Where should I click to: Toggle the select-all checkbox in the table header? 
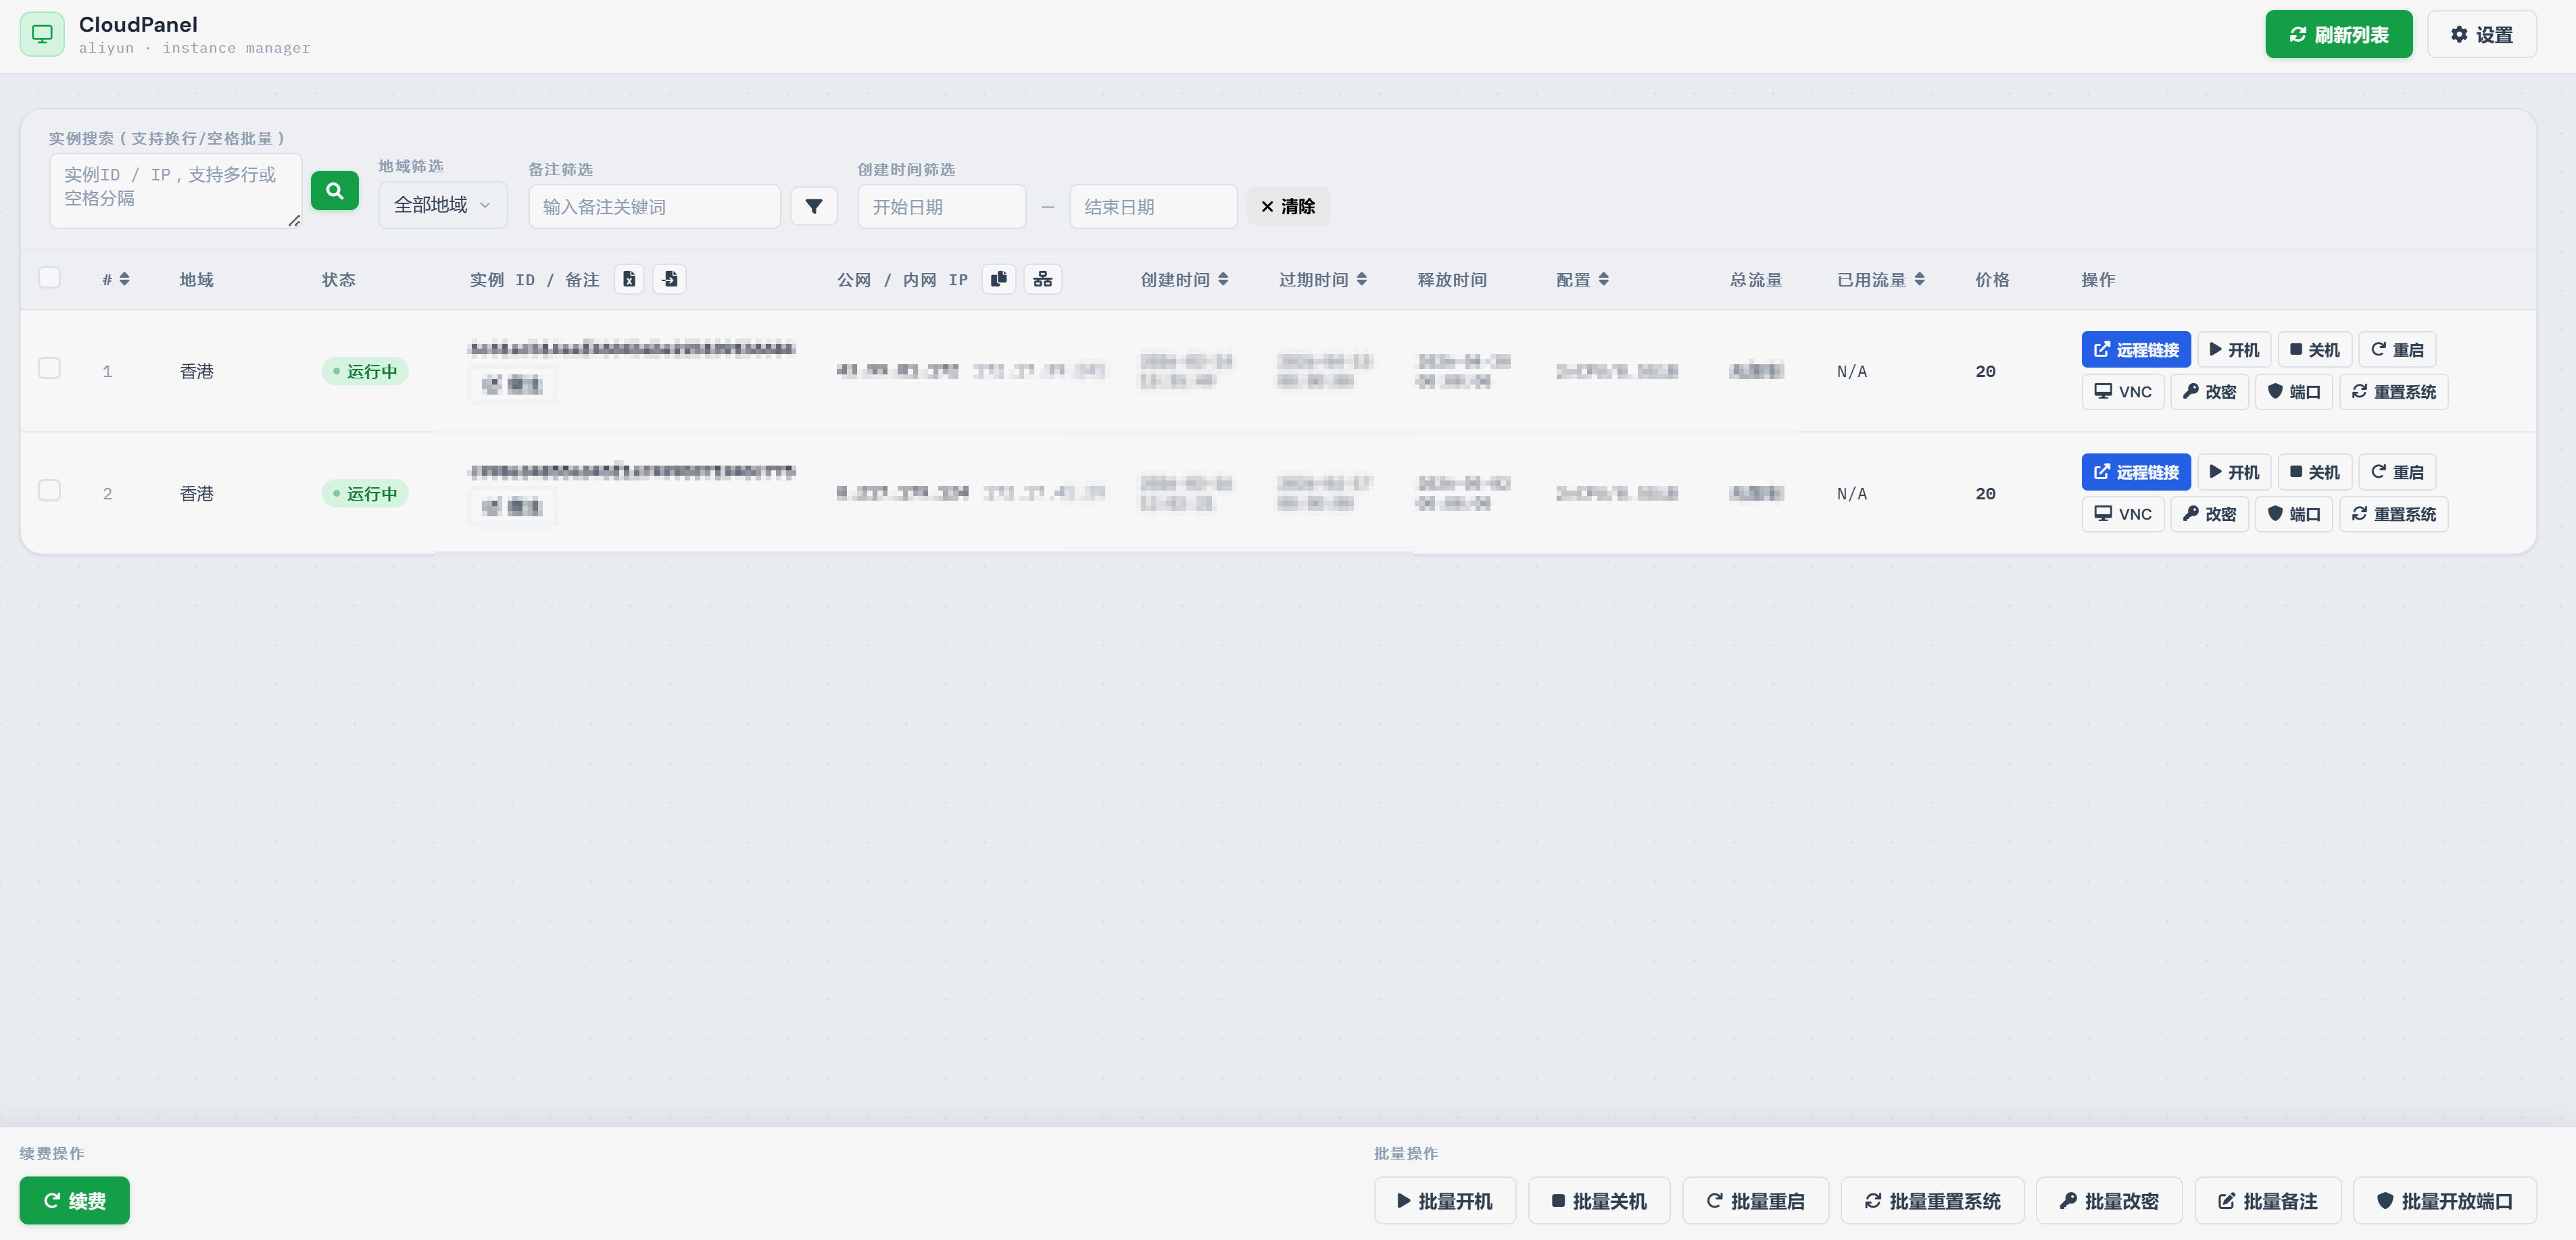pyautogui.click(x=49, y=278)
